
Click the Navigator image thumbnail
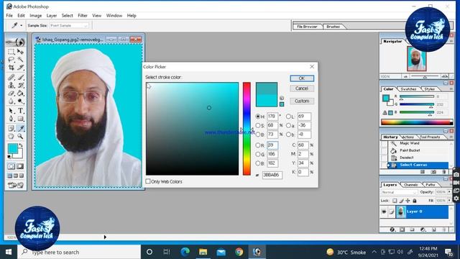point(417,59)
